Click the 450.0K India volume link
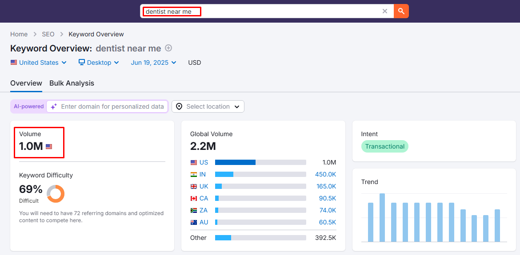Screen dimensions: 520x255 point(325,174)
